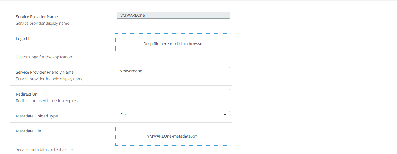Viewport: 397px width, 154px height.
Task: Select the "Drop file here or click to browse" text
Action: [x=173, y=44]
